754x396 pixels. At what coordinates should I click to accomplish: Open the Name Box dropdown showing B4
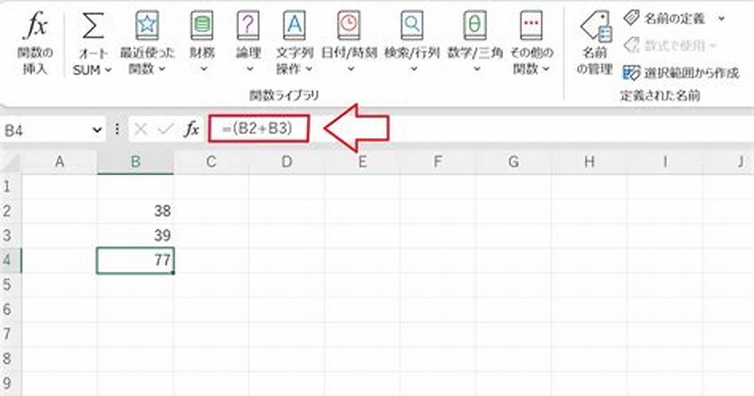pyautogui.click(x=97, y=130)
